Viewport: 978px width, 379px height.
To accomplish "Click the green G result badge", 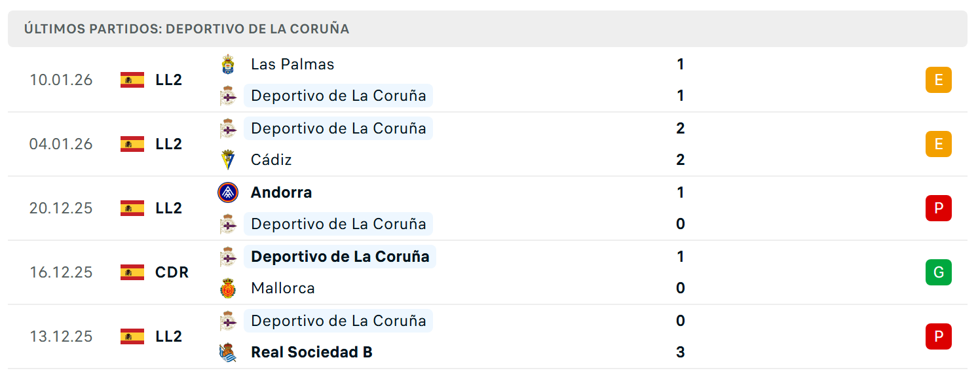I will (x=938, y=272).
